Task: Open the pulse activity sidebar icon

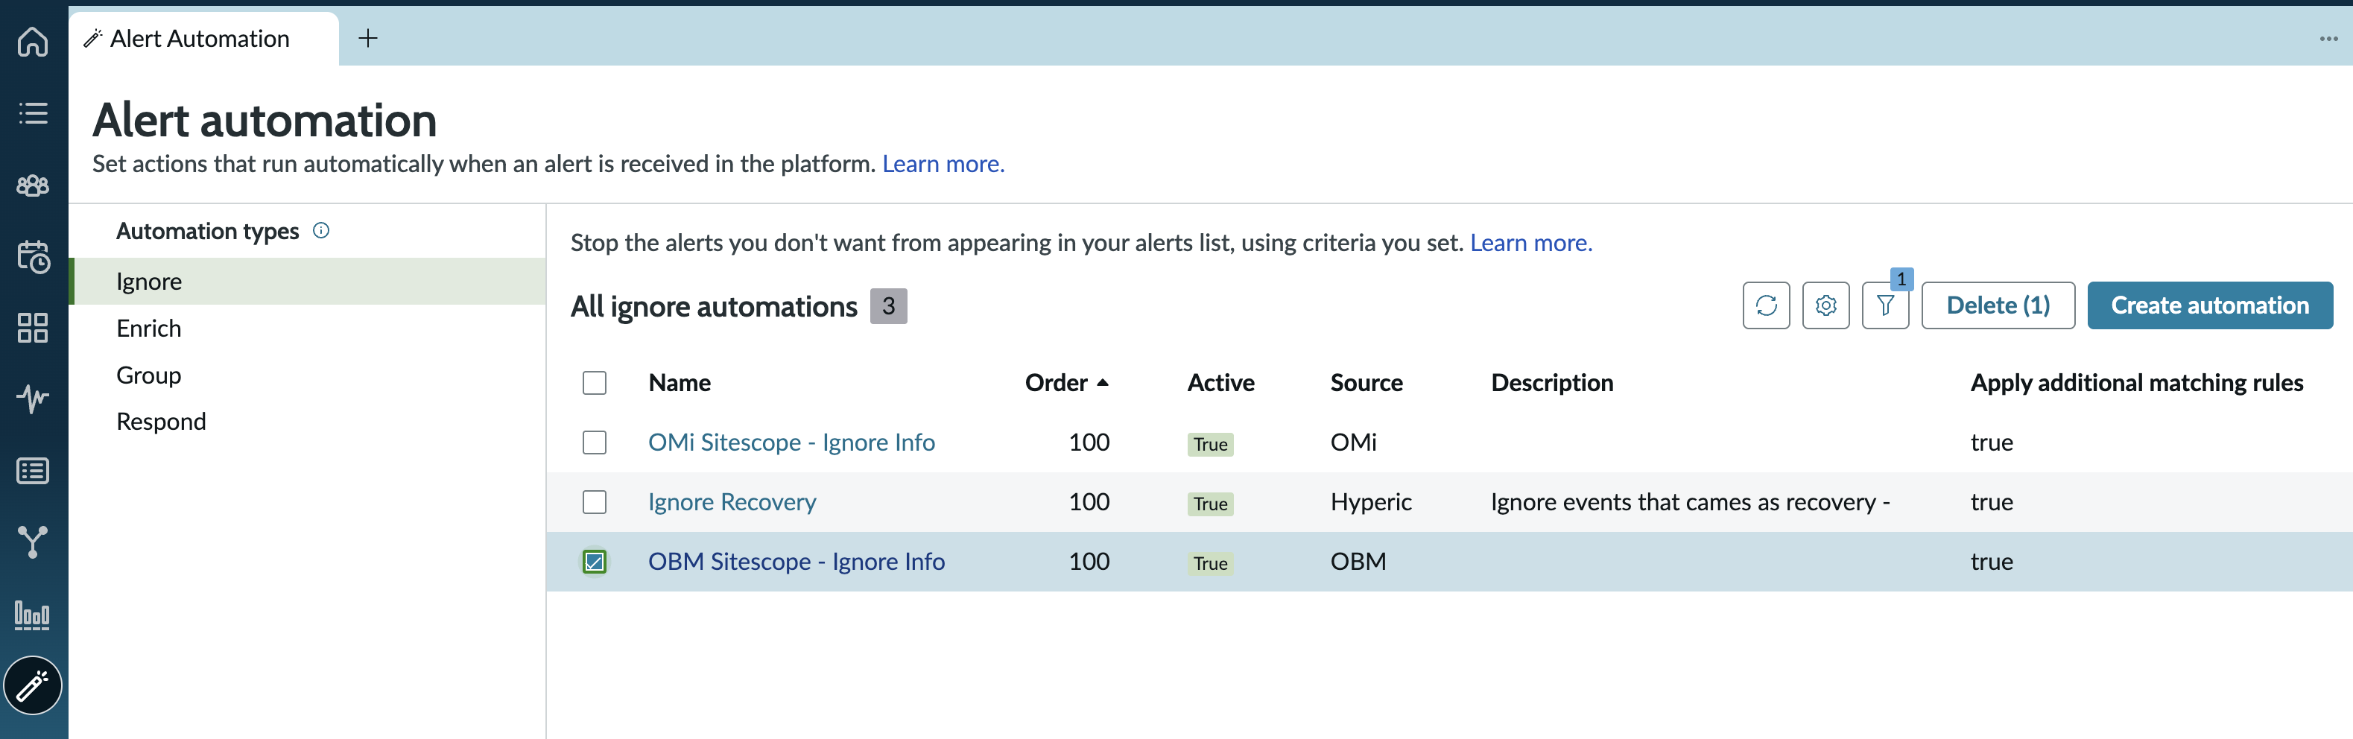Action: pos(33,399)
